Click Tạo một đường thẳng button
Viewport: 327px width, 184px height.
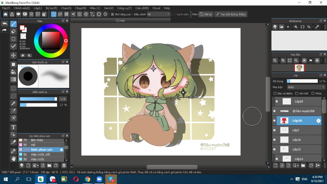tap(231, 14)
